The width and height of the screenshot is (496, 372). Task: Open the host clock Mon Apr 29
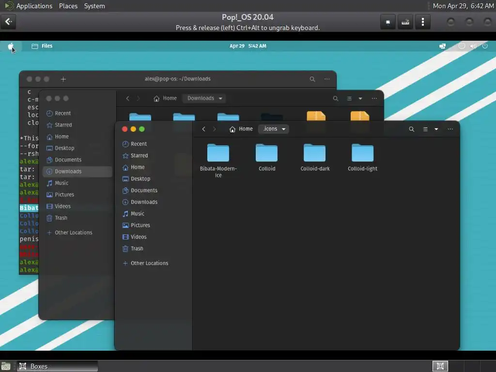coord(463,6)
